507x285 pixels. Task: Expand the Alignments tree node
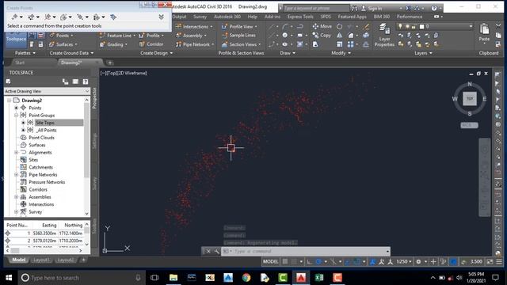click(16, 153)
